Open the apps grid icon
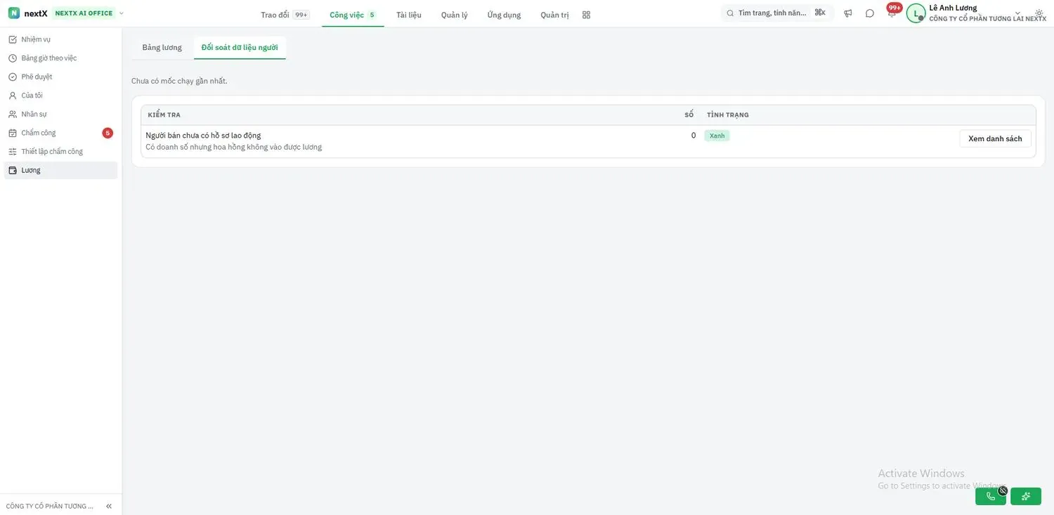This screenshot has height=515, width=1054. (x=587, y=15)
